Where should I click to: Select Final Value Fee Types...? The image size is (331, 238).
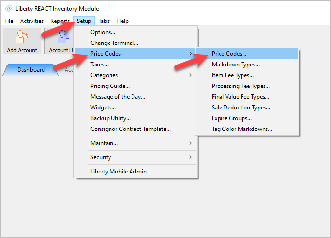pos(247,97)
